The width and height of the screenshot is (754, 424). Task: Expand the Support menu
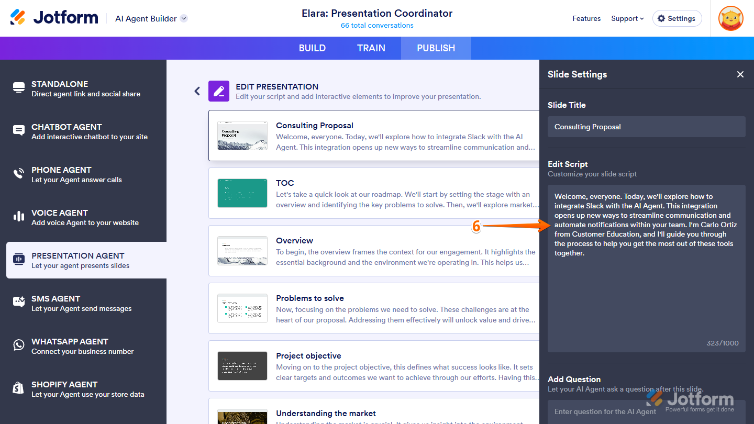[x=627, y=18]
